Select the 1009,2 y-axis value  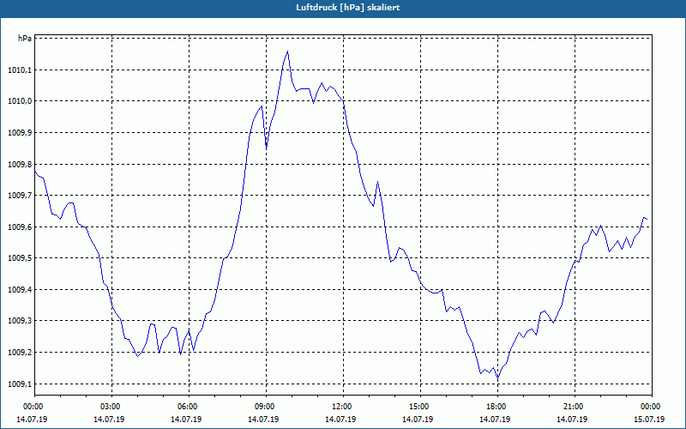point(20,353)
